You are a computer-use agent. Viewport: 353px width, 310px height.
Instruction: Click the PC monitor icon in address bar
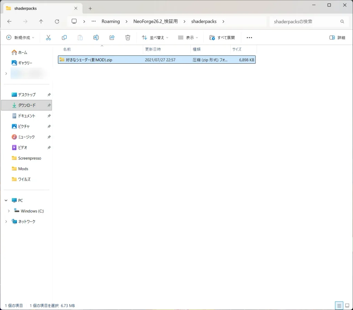[x=74, y=21]
